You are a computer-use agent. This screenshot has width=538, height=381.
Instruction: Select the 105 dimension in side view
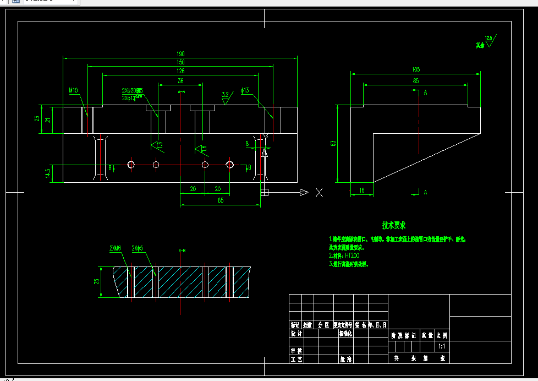[x=416, y=69]
